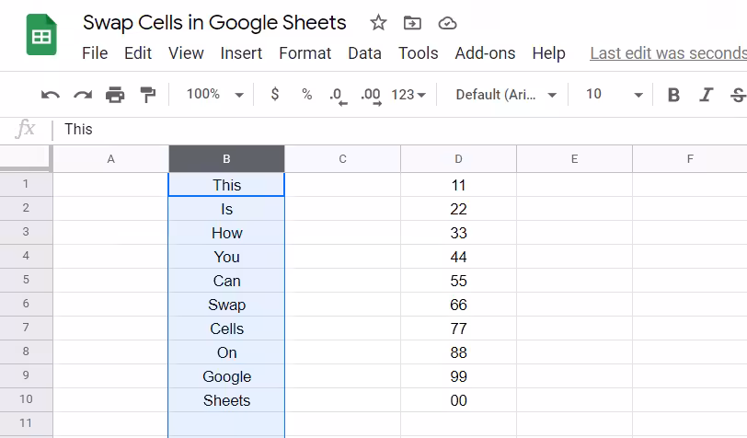The width and height of the screenshot is (747, 438).
Task: Select the cell containing You
Action: 226,257
